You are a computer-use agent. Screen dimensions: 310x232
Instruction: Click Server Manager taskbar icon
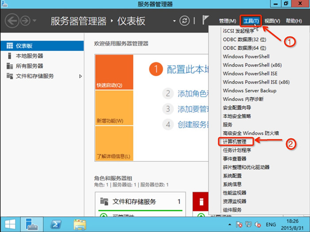(32, 224)
